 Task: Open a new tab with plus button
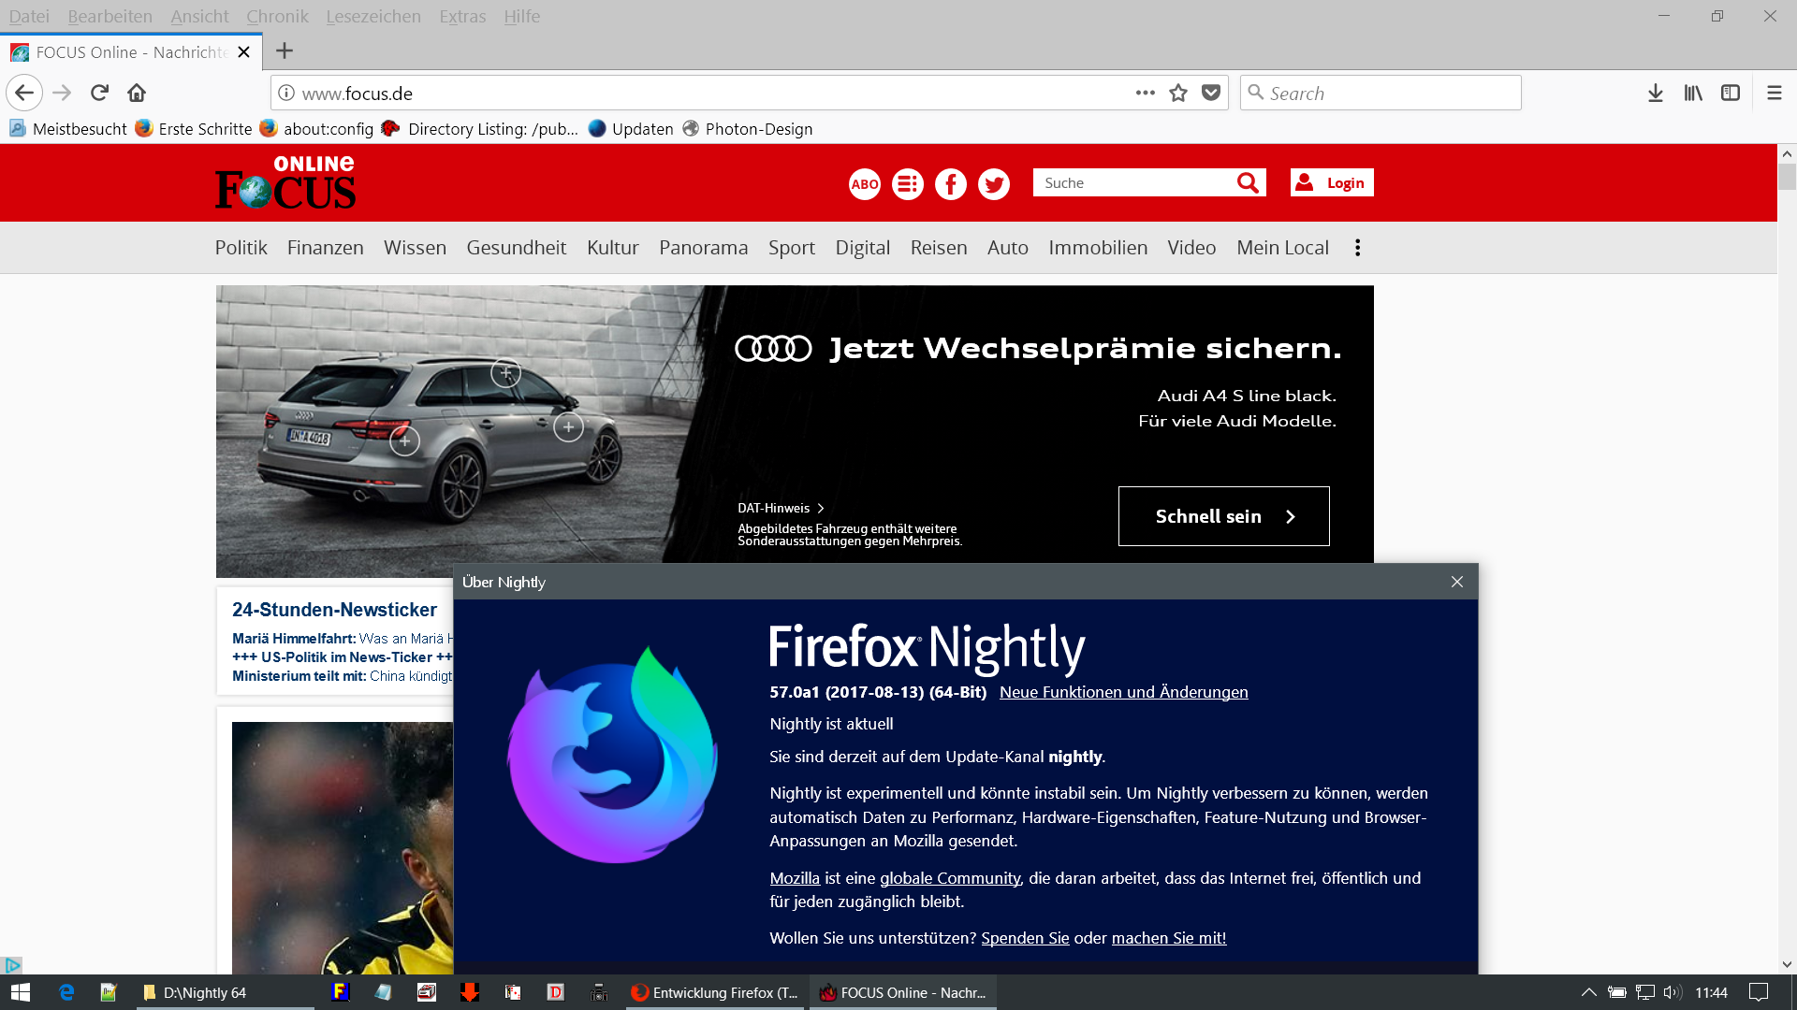coord(285,51)
